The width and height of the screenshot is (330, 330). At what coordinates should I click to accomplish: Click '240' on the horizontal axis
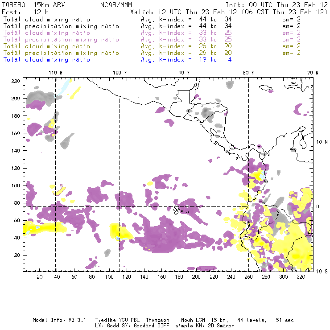point(231,277)
